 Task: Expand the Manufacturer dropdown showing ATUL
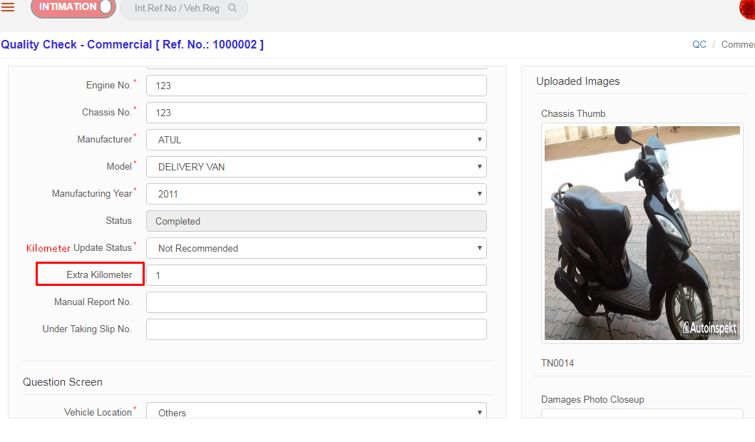click(x=316, y=140)
